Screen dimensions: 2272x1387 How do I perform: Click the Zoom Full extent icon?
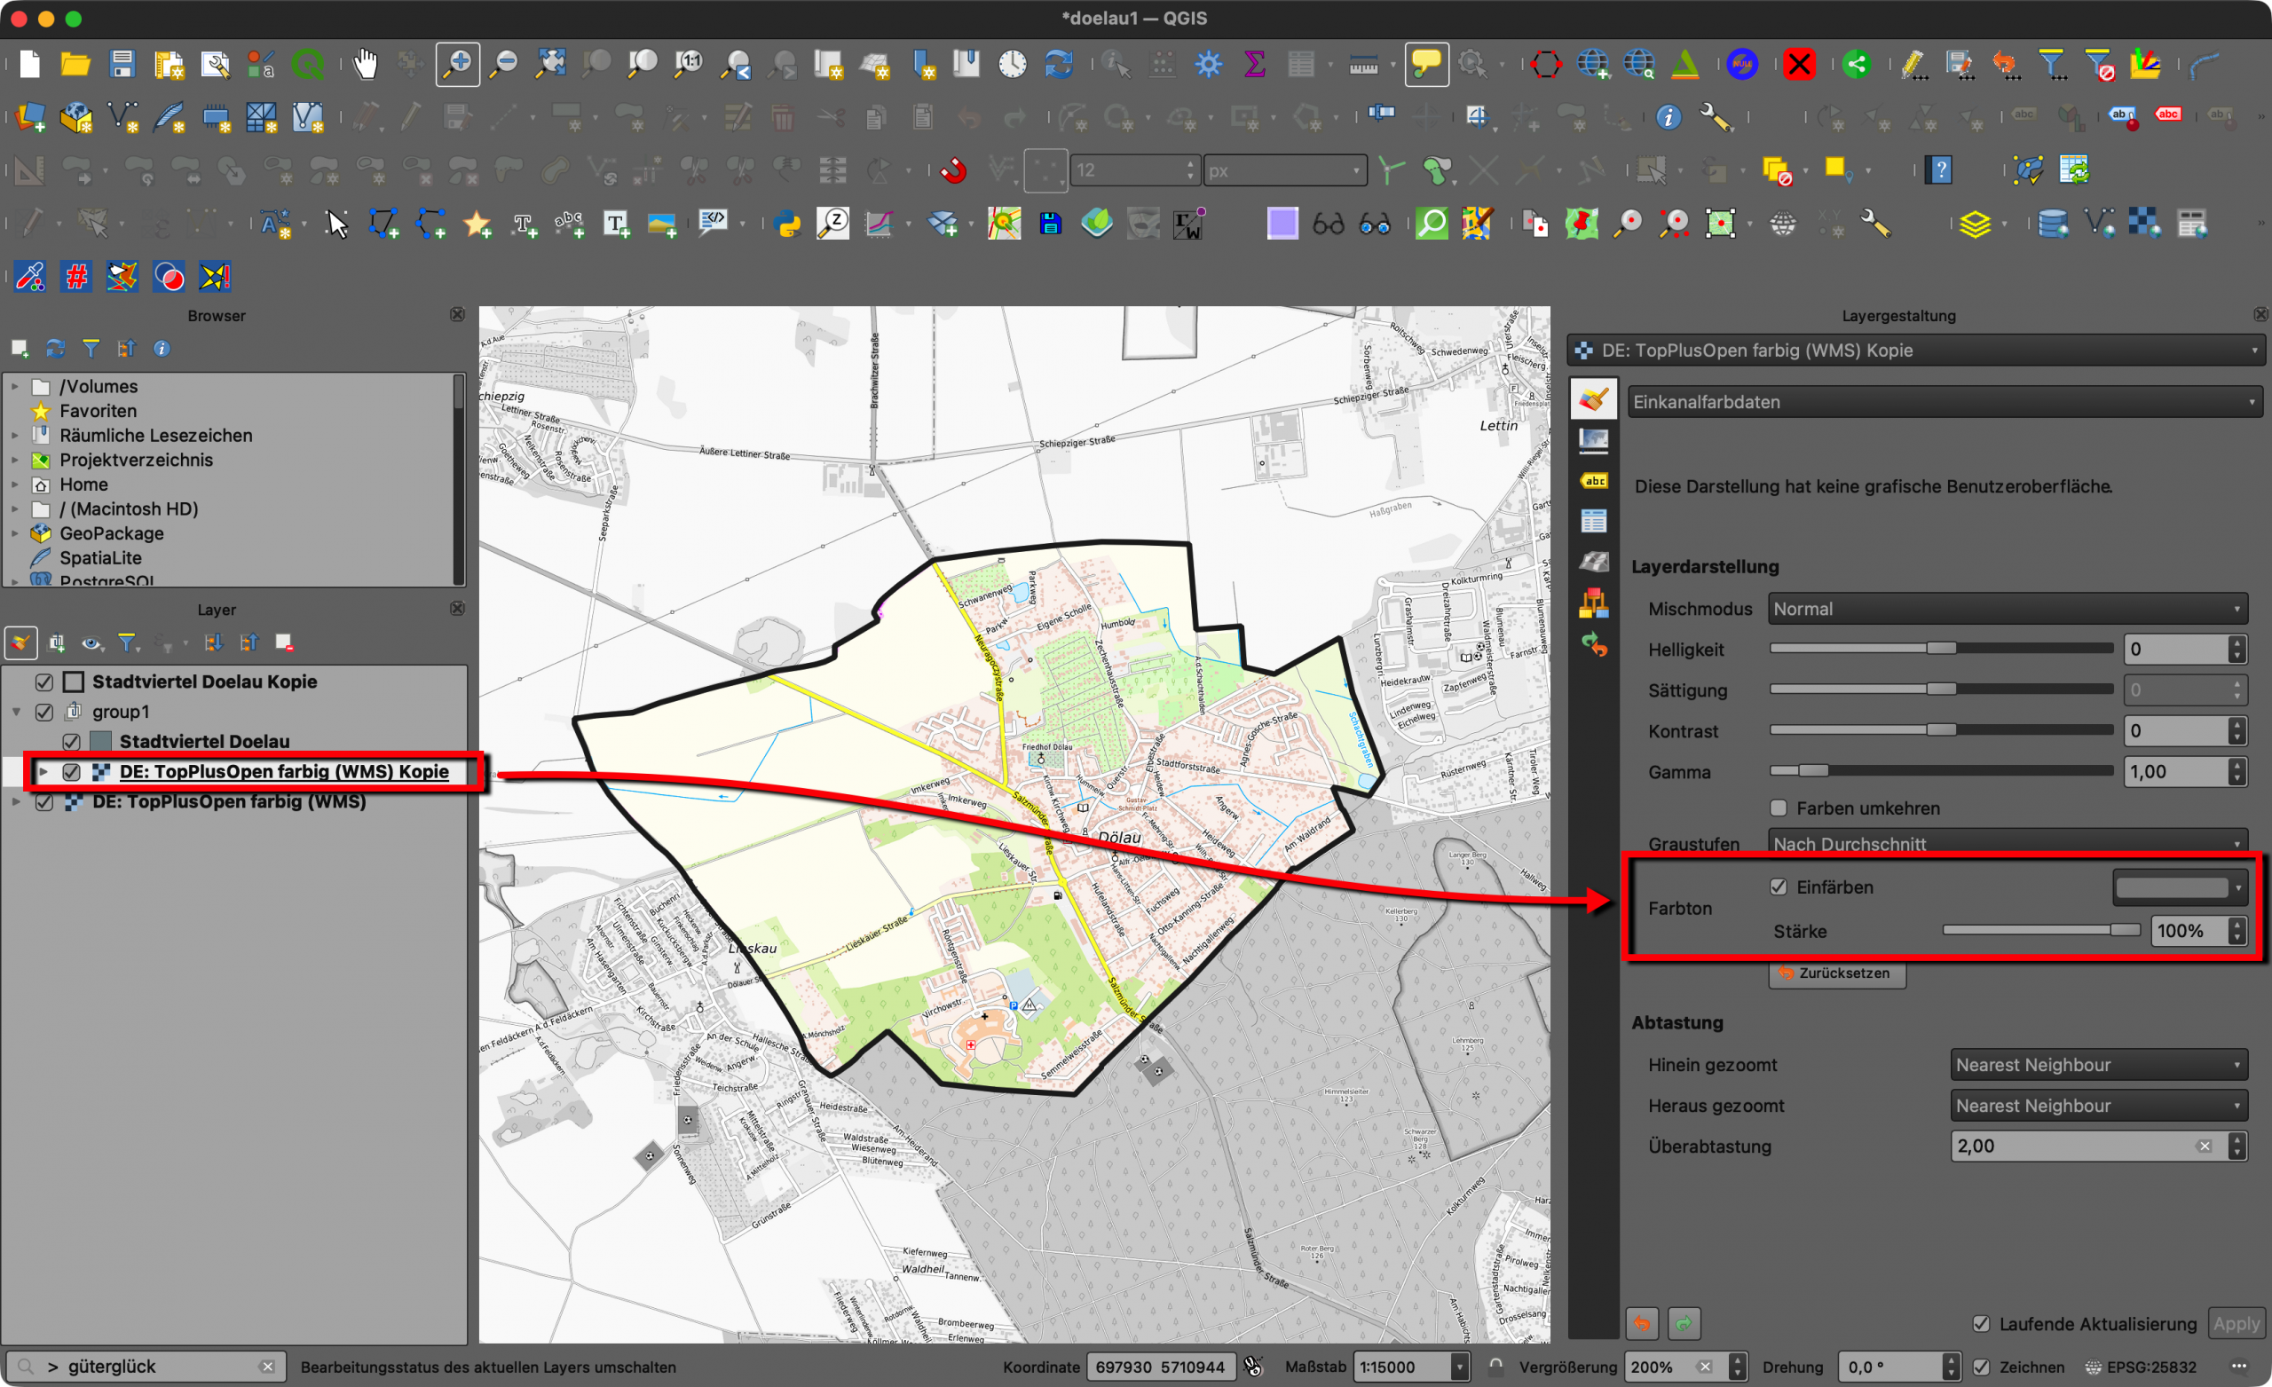point(550,65)
